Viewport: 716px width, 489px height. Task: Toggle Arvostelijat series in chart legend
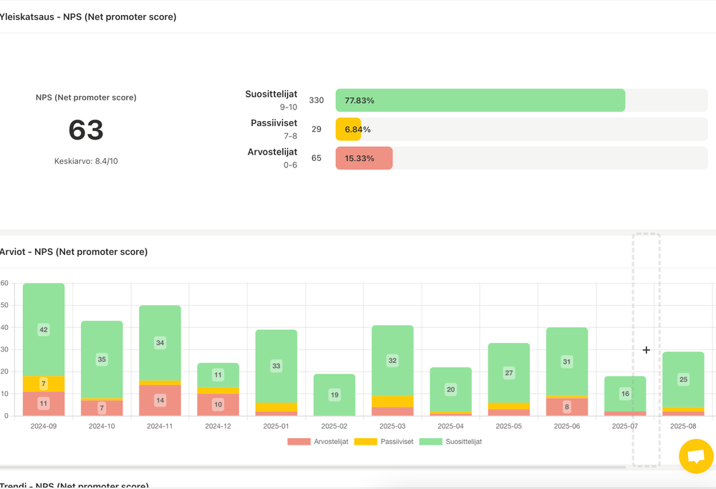coord(318,442)
